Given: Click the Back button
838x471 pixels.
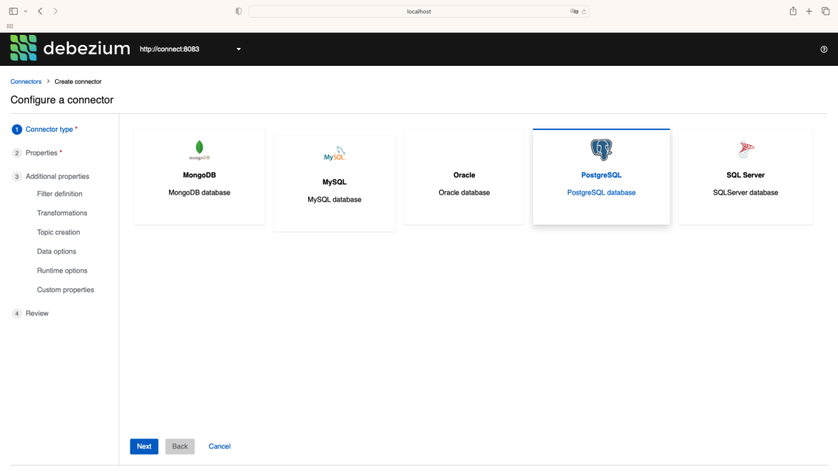Looking at the screenshot, I should point(180,446).
